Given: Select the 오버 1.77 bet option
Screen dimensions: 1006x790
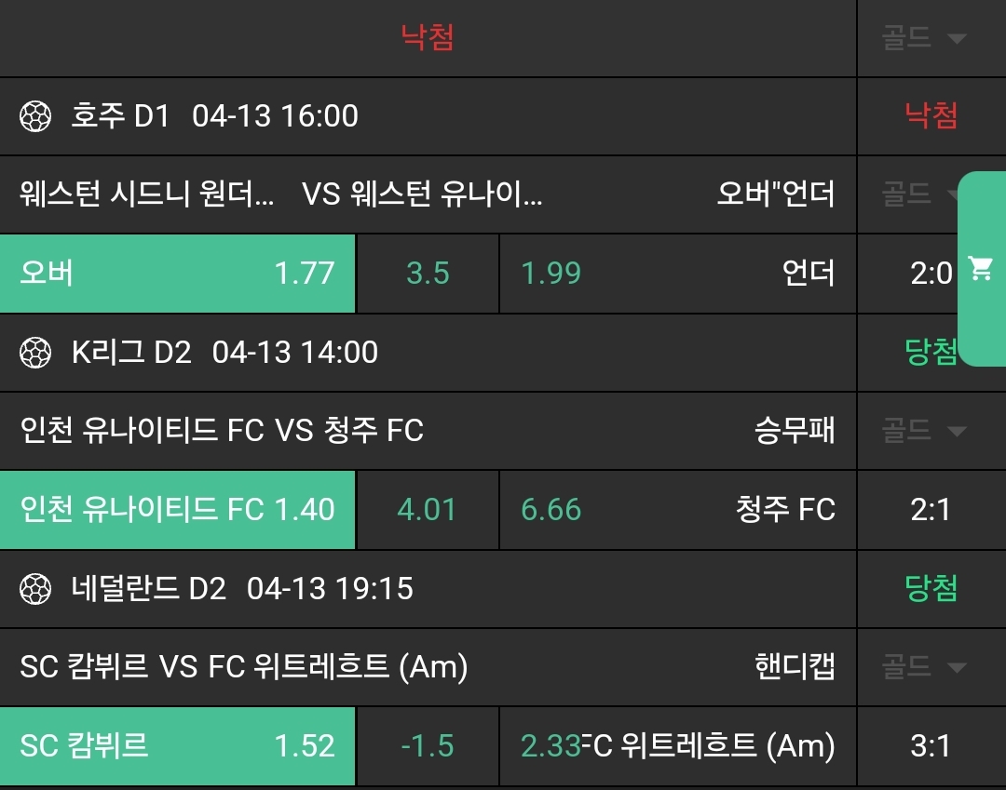Looking at the screenshot, I should (177, 274).
